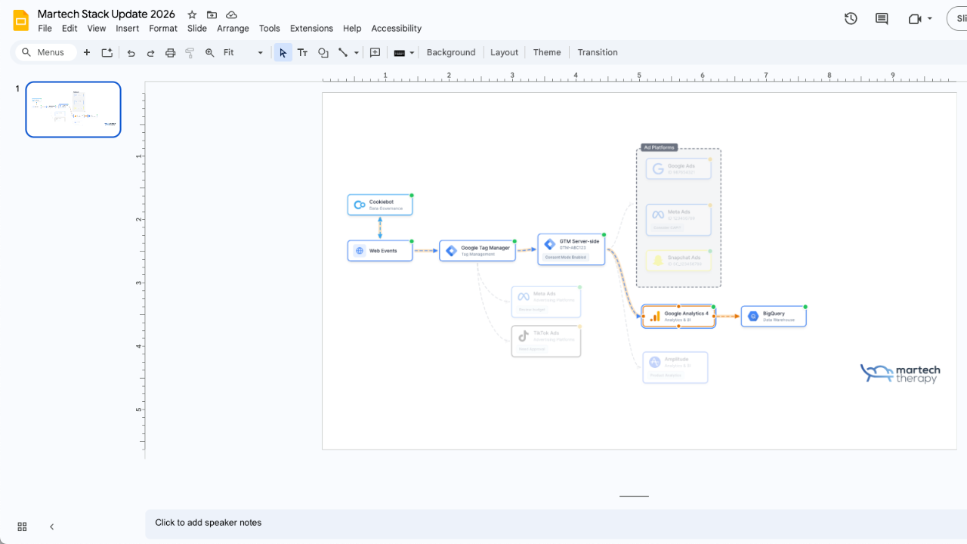This screenshot has height=544, width=967.
Task: Click the Transition button
Action: 597,52
